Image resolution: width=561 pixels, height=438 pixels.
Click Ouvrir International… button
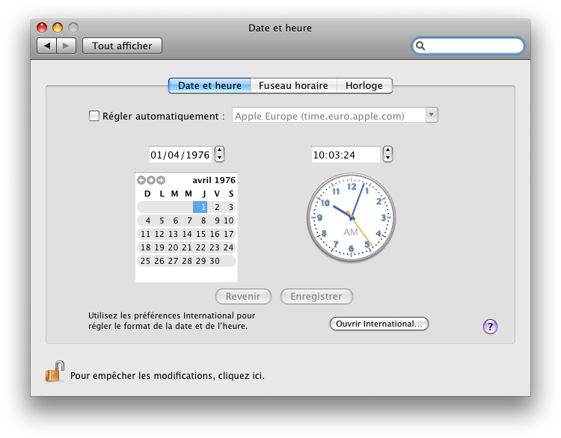click(x=379, y=324)
